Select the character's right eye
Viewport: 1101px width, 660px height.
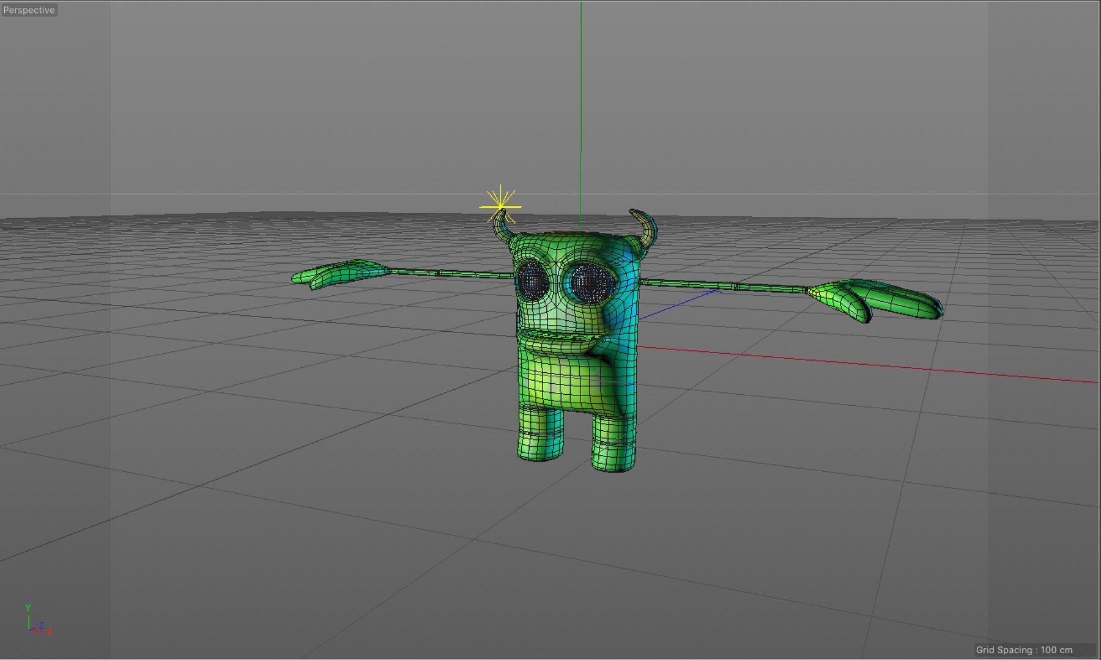(x=532, y=280)
